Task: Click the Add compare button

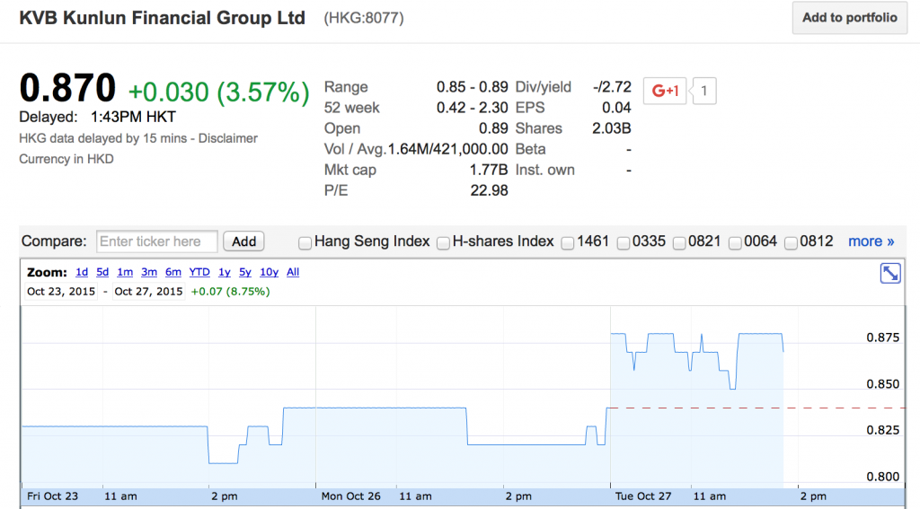Action: click(x=243, y=241)
